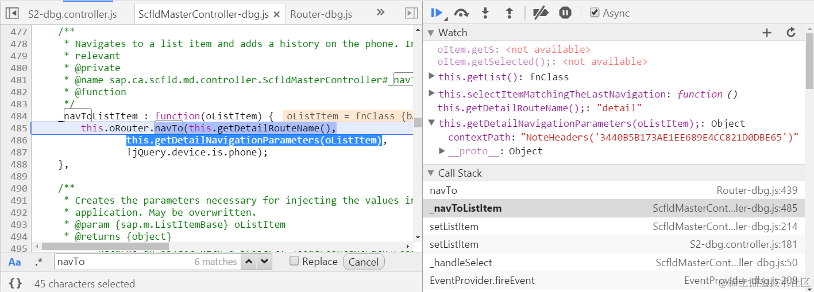
Task: Expand the __proto__ object node
Action: click(442, 151)
